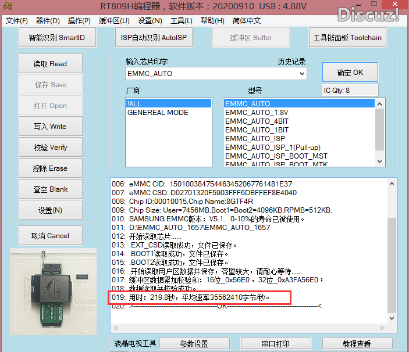Screen dimensions: 409x352
Task: Click the 擦除 Erase button
Action: coord(51,168)
